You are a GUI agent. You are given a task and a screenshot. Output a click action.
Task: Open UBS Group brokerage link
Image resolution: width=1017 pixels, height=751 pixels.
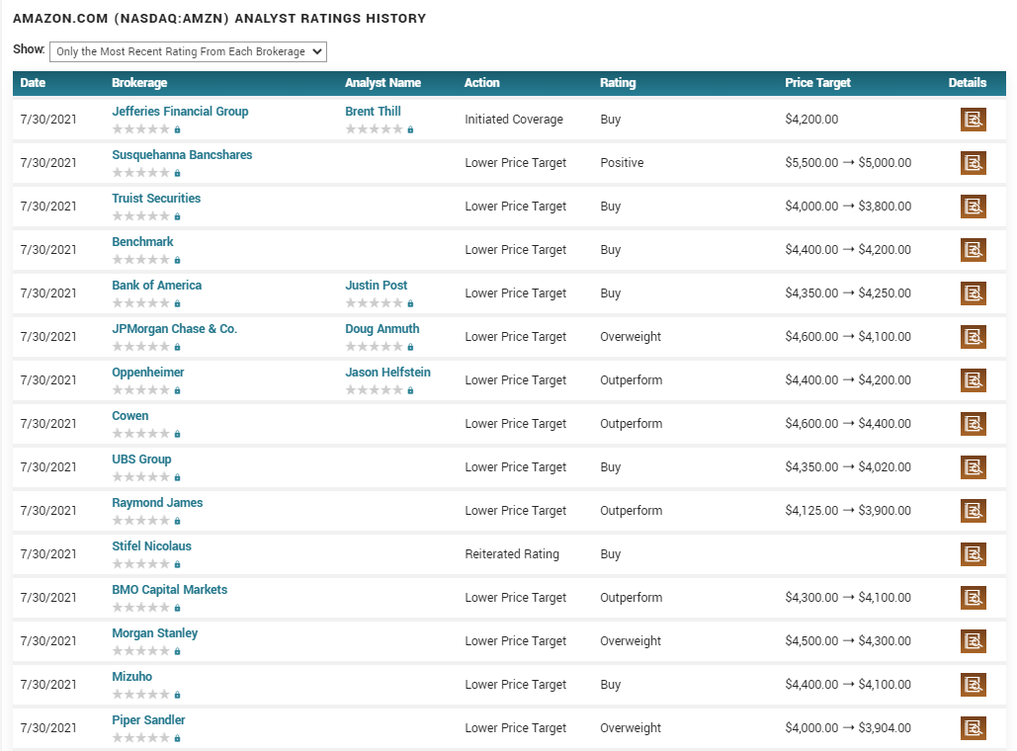pos(141,459)
